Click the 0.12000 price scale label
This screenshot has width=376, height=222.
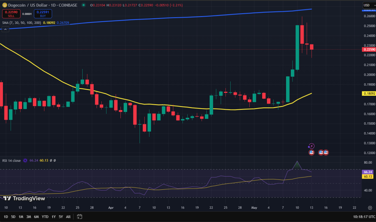pyautogui.click(x=369, y=153)
